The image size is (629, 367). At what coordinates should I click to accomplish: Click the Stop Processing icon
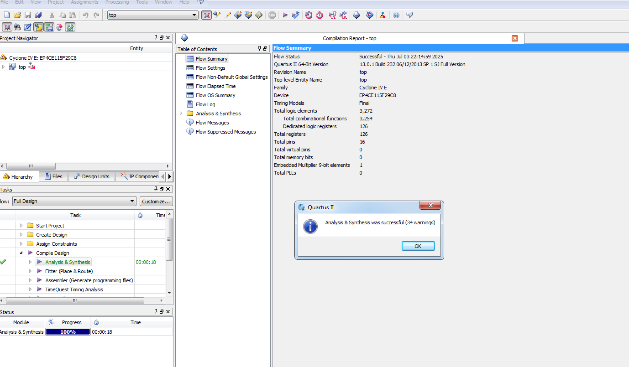click(x=272, y=15)
